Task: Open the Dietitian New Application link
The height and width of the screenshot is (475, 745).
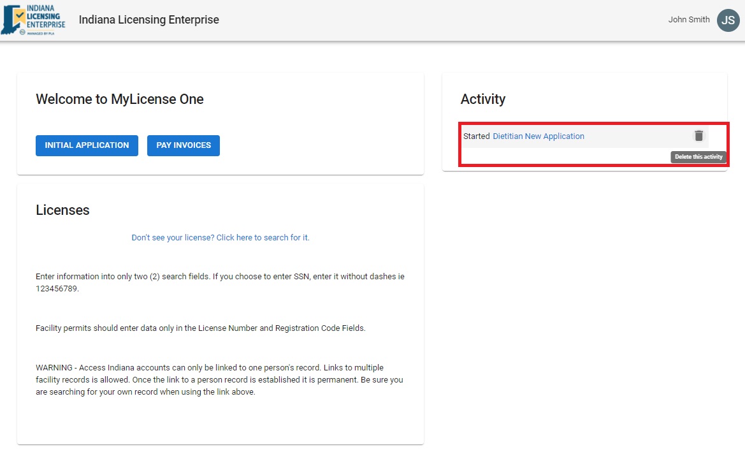Action: [538, 136]
